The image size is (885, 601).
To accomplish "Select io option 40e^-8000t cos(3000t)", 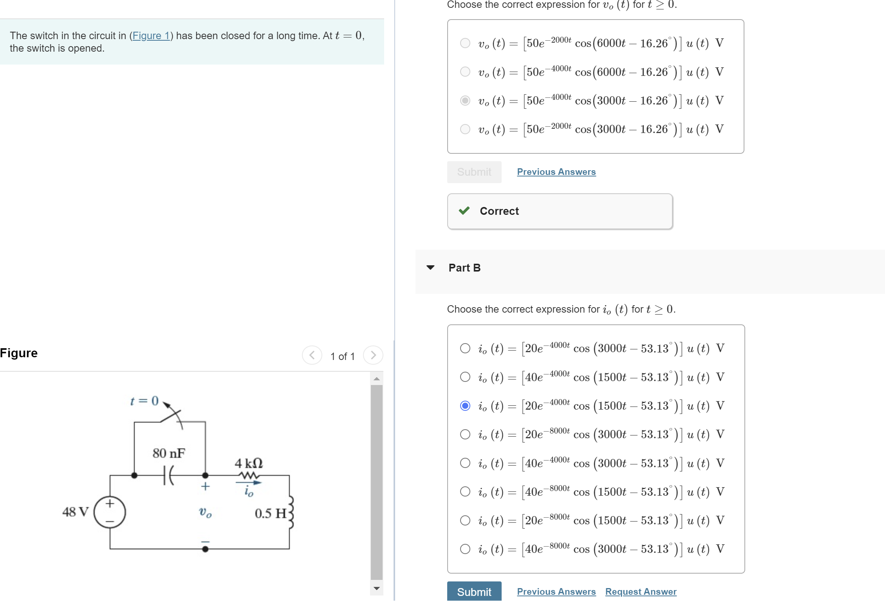I will tap(465, 549).
